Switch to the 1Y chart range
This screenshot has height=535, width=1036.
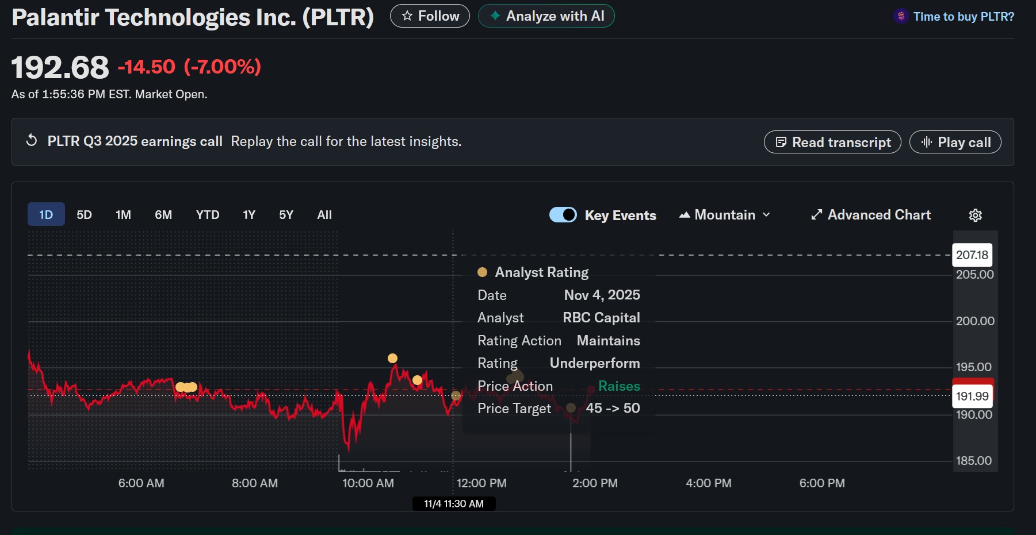(249, 214)
